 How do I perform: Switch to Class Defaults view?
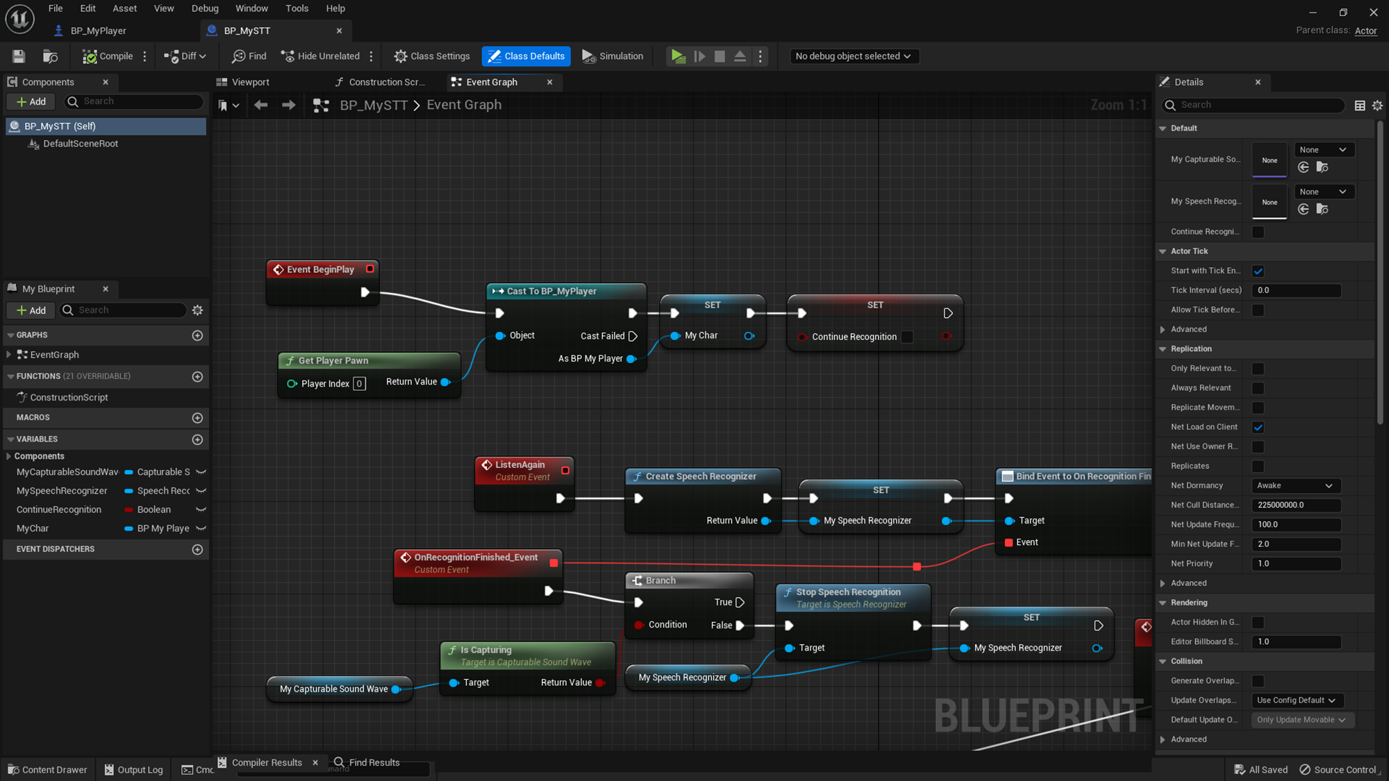(526, 56)
